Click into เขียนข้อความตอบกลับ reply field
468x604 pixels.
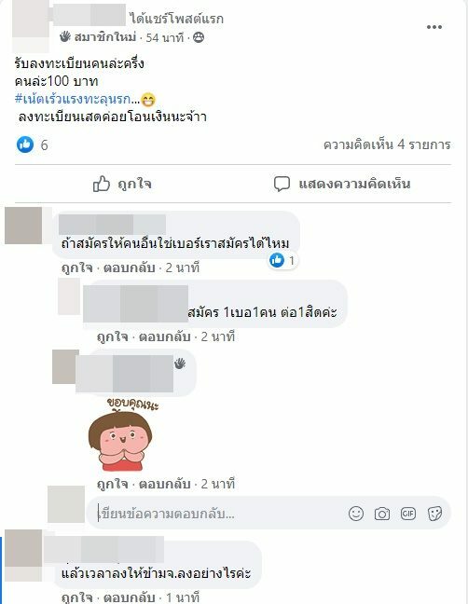tap(220, 514)
